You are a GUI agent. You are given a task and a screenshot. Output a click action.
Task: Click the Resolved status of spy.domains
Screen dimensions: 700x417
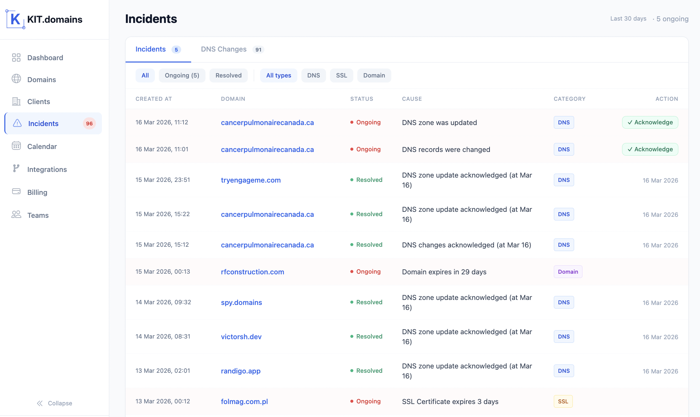(366, 302)
